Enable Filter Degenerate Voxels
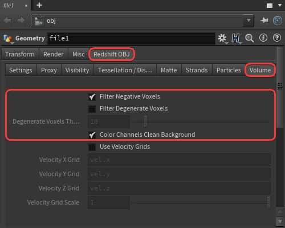The image size is (285, 228). pos(92,109)
